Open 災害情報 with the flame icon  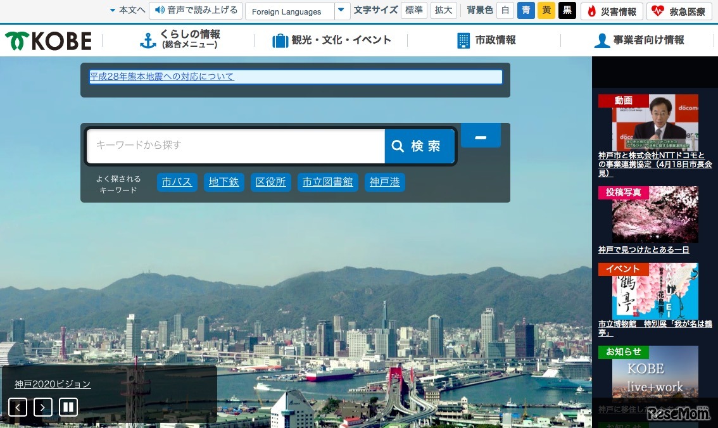click(x=593, y=11)
